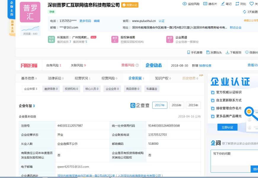Open the 法律诉讼 tab
Image resolution: width=258 pixels, height=178 pixels.
(x=55, y=78)
